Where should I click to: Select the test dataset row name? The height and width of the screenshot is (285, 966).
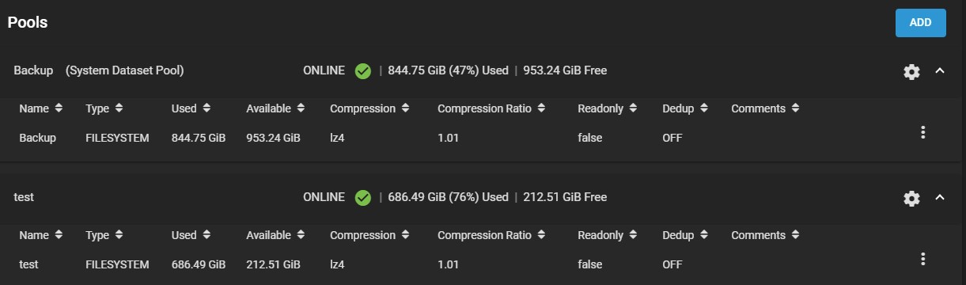28,264
